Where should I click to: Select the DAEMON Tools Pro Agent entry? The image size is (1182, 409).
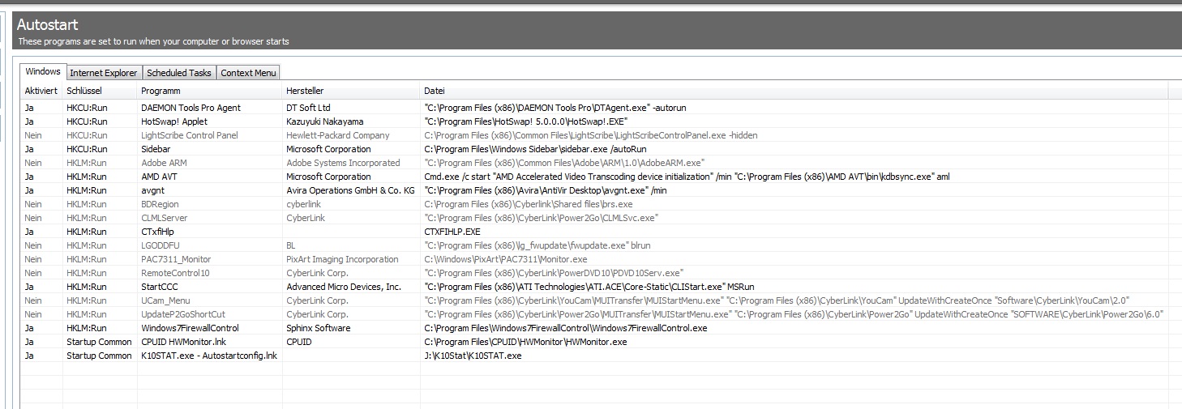tap(191, 108)
